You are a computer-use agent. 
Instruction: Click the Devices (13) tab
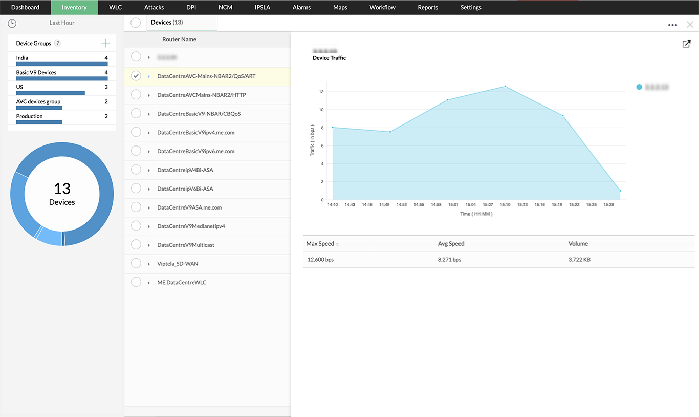coord(167,23)
